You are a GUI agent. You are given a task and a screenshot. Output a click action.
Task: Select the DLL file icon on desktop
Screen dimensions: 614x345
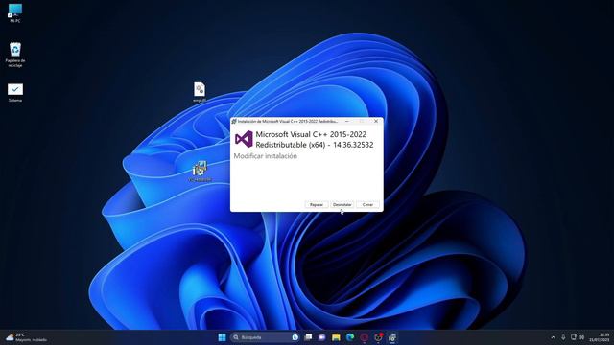click(200, 92)
